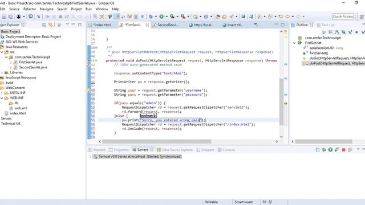Viewport: 365px width, 205px height.
Task: Toggle Hide Static Members in Outline toolbar
Action: click(350, 32)
